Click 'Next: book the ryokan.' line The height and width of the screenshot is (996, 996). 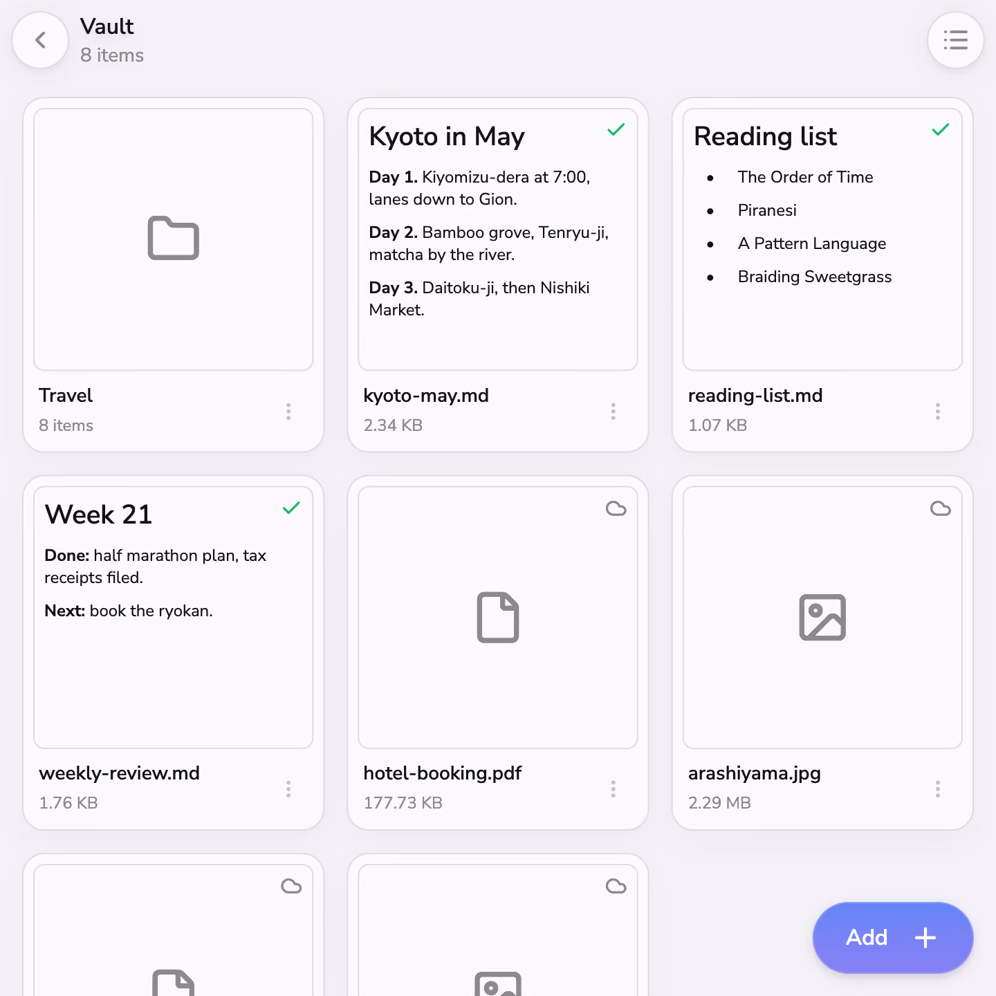[x=129, y=611]
